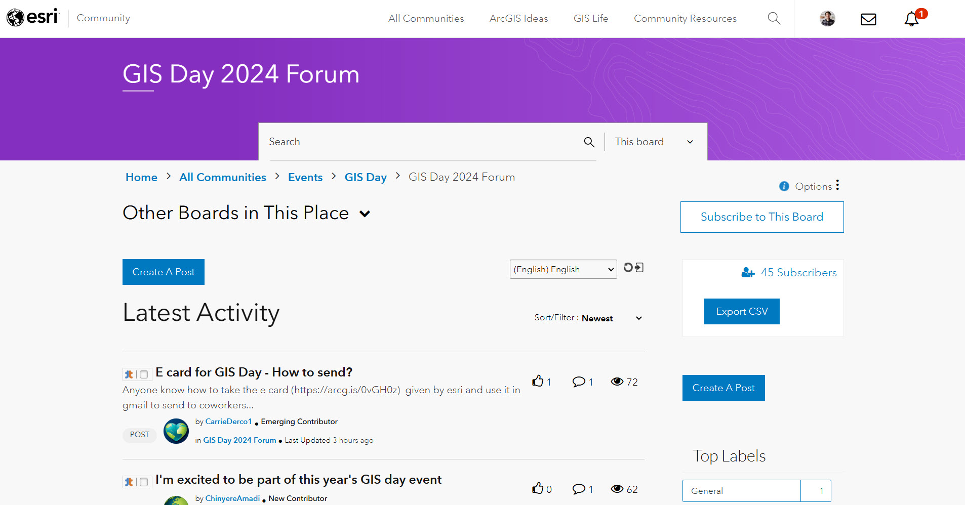Expand the Sort/Filter Newest dropdown
Viewport: 965px width, 505px height.
638,318
